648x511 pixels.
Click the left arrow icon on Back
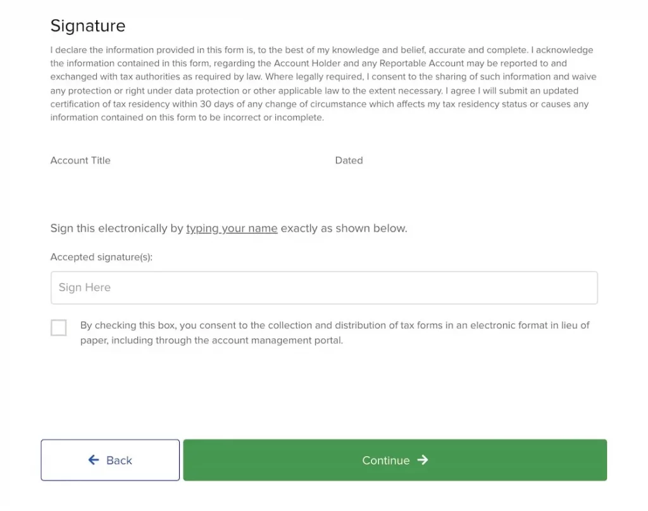coord(94,460)
